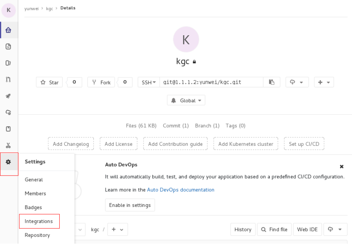The height and width of the screenshot is (244, 352).
Task: Open the new file plus dropdown
Action: 324,82
